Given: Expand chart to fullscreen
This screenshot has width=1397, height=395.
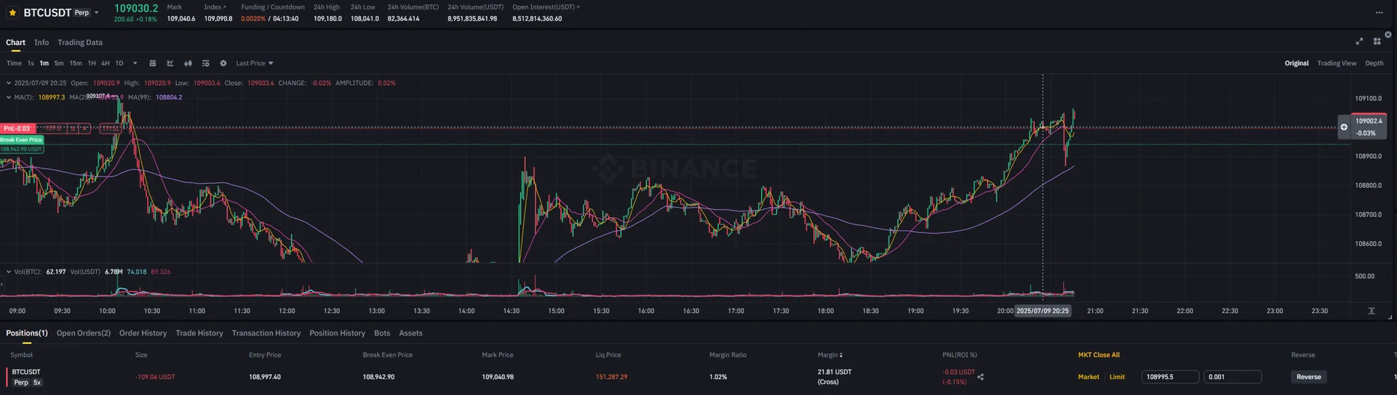Looking at the screenshot, I should point(1359,41).
